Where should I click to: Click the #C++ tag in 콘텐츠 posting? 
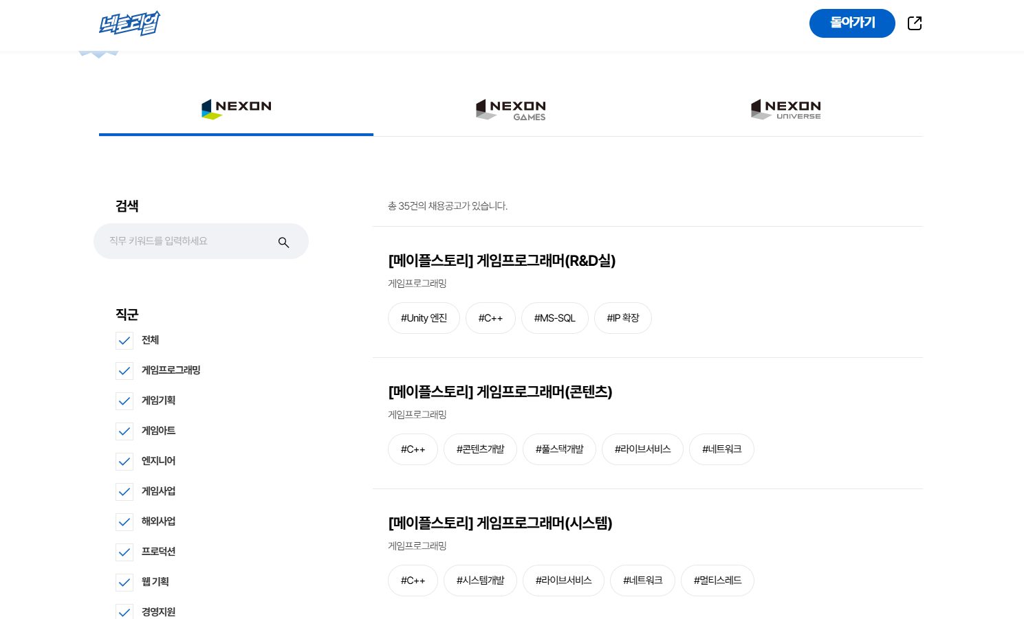point(413,449)
